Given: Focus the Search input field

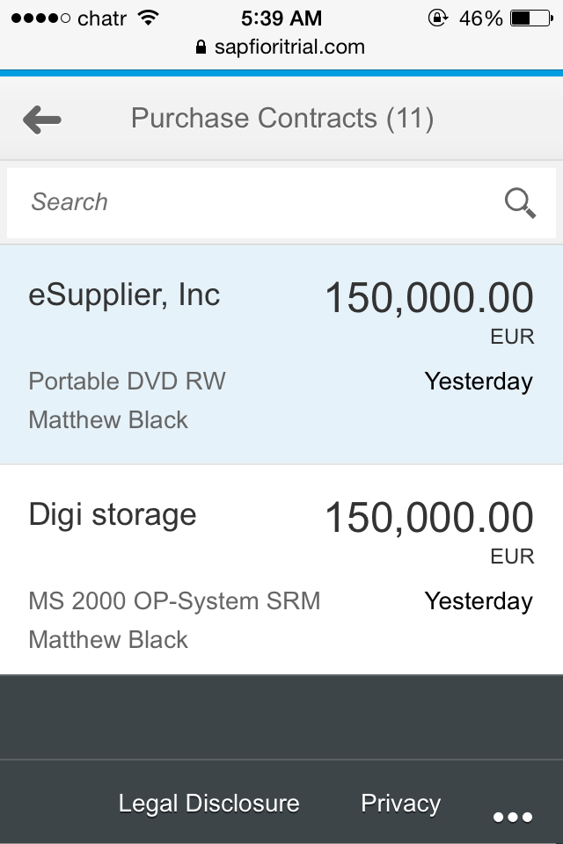Looking at the screenshot, I should click(x=255, y=202).
